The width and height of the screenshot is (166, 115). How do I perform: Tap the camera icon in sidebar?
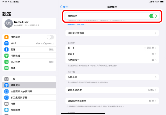(6, 104)
